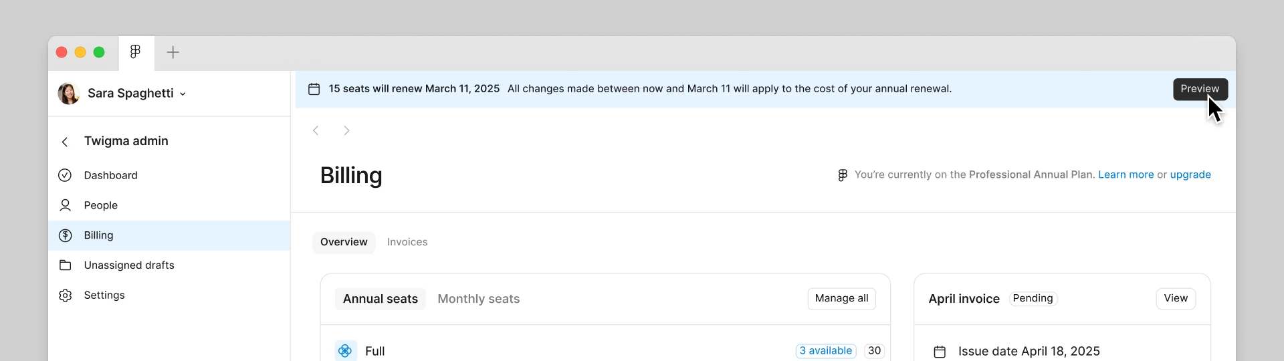Click Sara Spaghetti's avatar picture
Image resolution: width=1284 pixels, height=361 pixels.
[69, 94]
